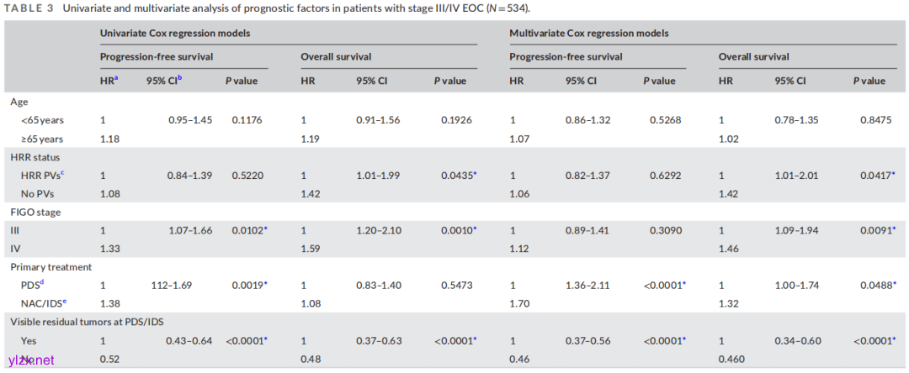909x373 pixels.
Task: Click the HR column header with footnote a
Action: 109,81
